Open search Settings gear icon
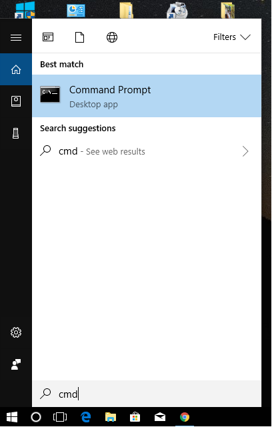Image resolution: width=272 pixels, height=427 pixels. 16,332
